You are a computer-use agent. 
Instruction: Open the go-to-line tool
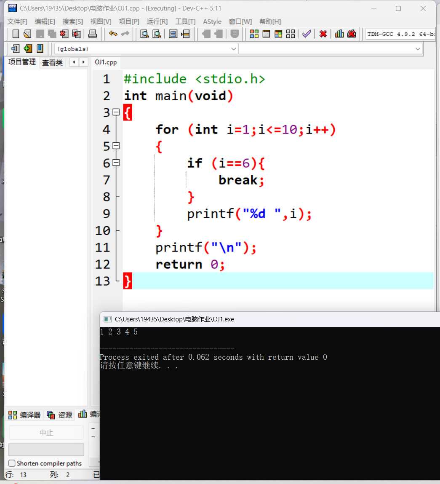[x=185, y=34]
